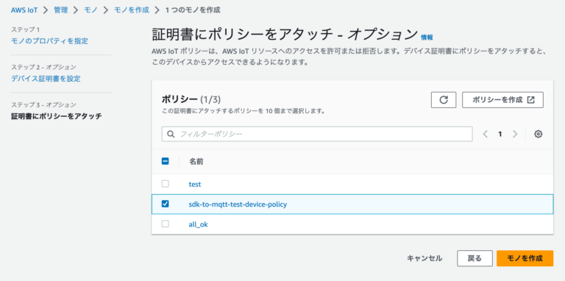Check the test policy checkbox
The width and height of the screenshot is (565, 281).
165,184
